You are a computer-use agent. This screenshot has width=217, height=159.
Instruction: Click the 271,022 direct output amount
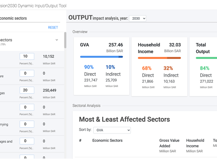(x=207, y=81)
